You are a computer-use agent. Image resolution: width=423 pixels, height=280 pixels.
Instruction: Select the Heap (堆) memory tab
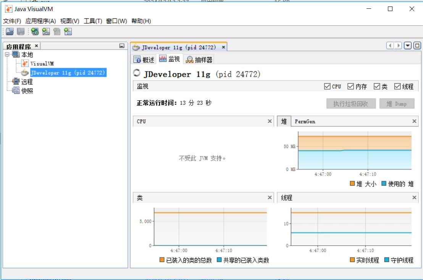click(284, 121)
